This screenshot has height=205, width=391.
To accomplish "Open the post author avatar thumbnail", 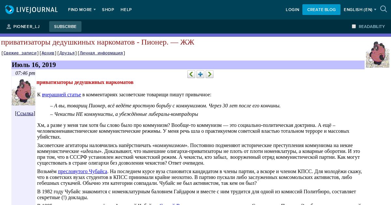I will (23, 92).
